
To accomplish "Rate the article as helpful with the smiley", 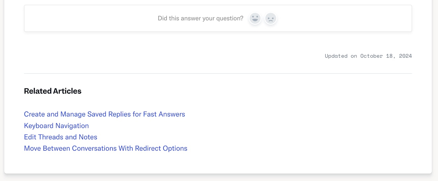I will [255, 19].
